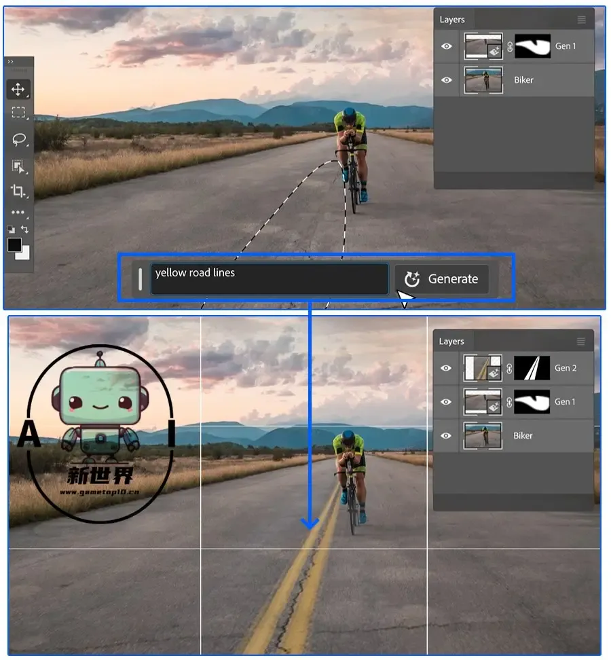Select Gen 1 layer thumbnail in the panel containing Gen 2
This screenshot has width=611, height=660.
[482, 402]
